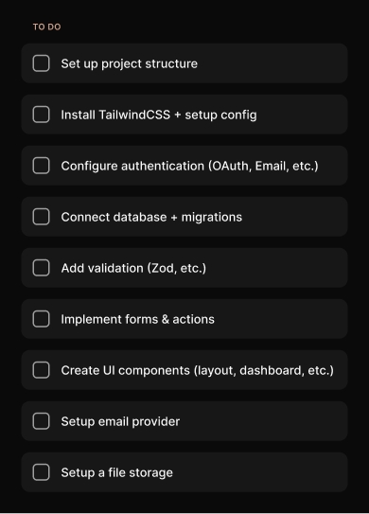
Task: Click empty area of the 'Setup email provider' card
Action: (x=262, y=421)
